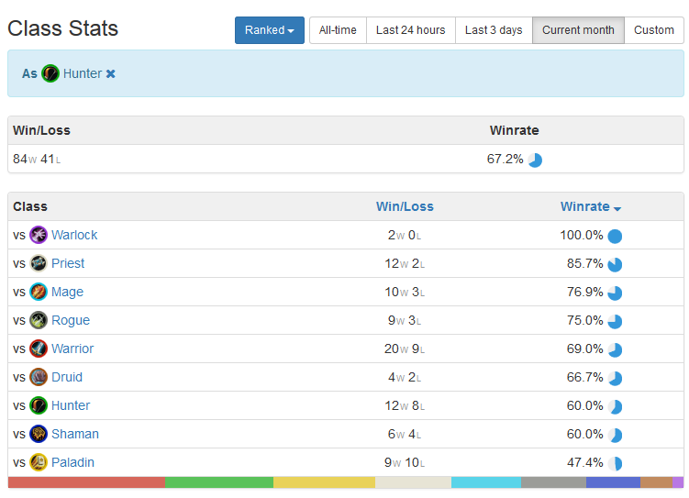Click the Paladin 47.4% pie chart icon
The width and height of the screenshot is (689, 498).
pyautogui.click(x=615, y=464)
